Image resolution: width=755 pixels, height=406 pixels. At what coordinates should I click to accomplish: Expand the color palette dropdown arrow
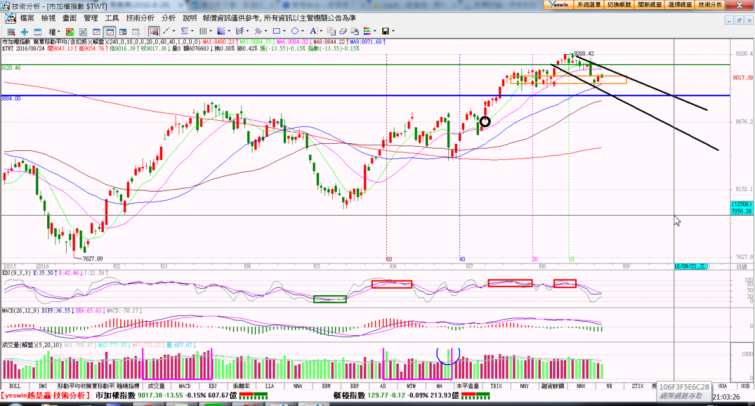pyautogui.click(x=375, y=31)
